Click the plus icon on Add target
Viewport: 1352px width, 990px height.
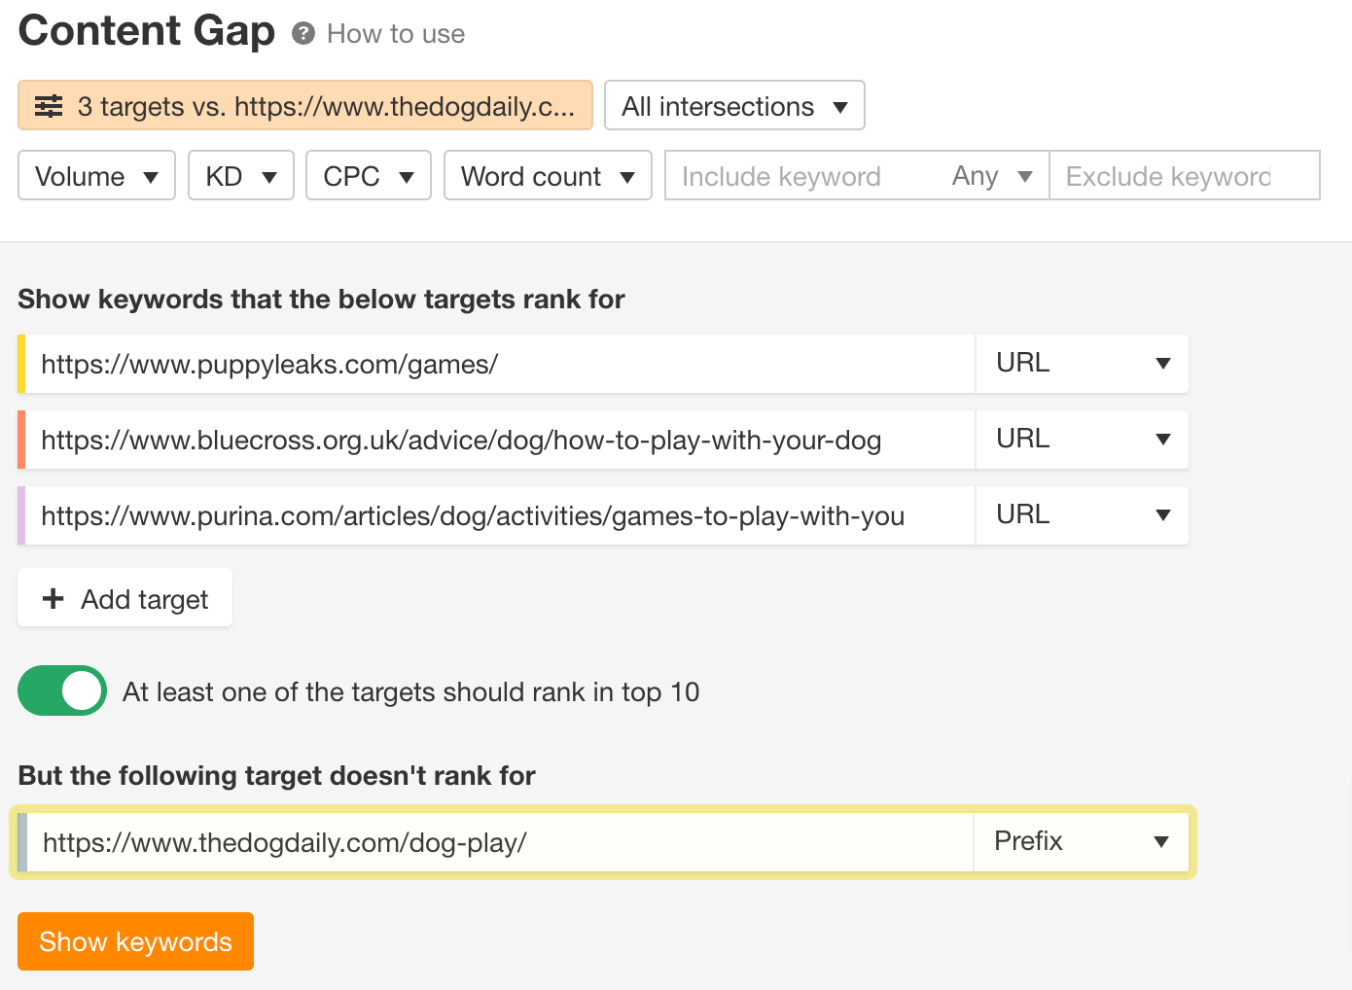pos(53,598)
